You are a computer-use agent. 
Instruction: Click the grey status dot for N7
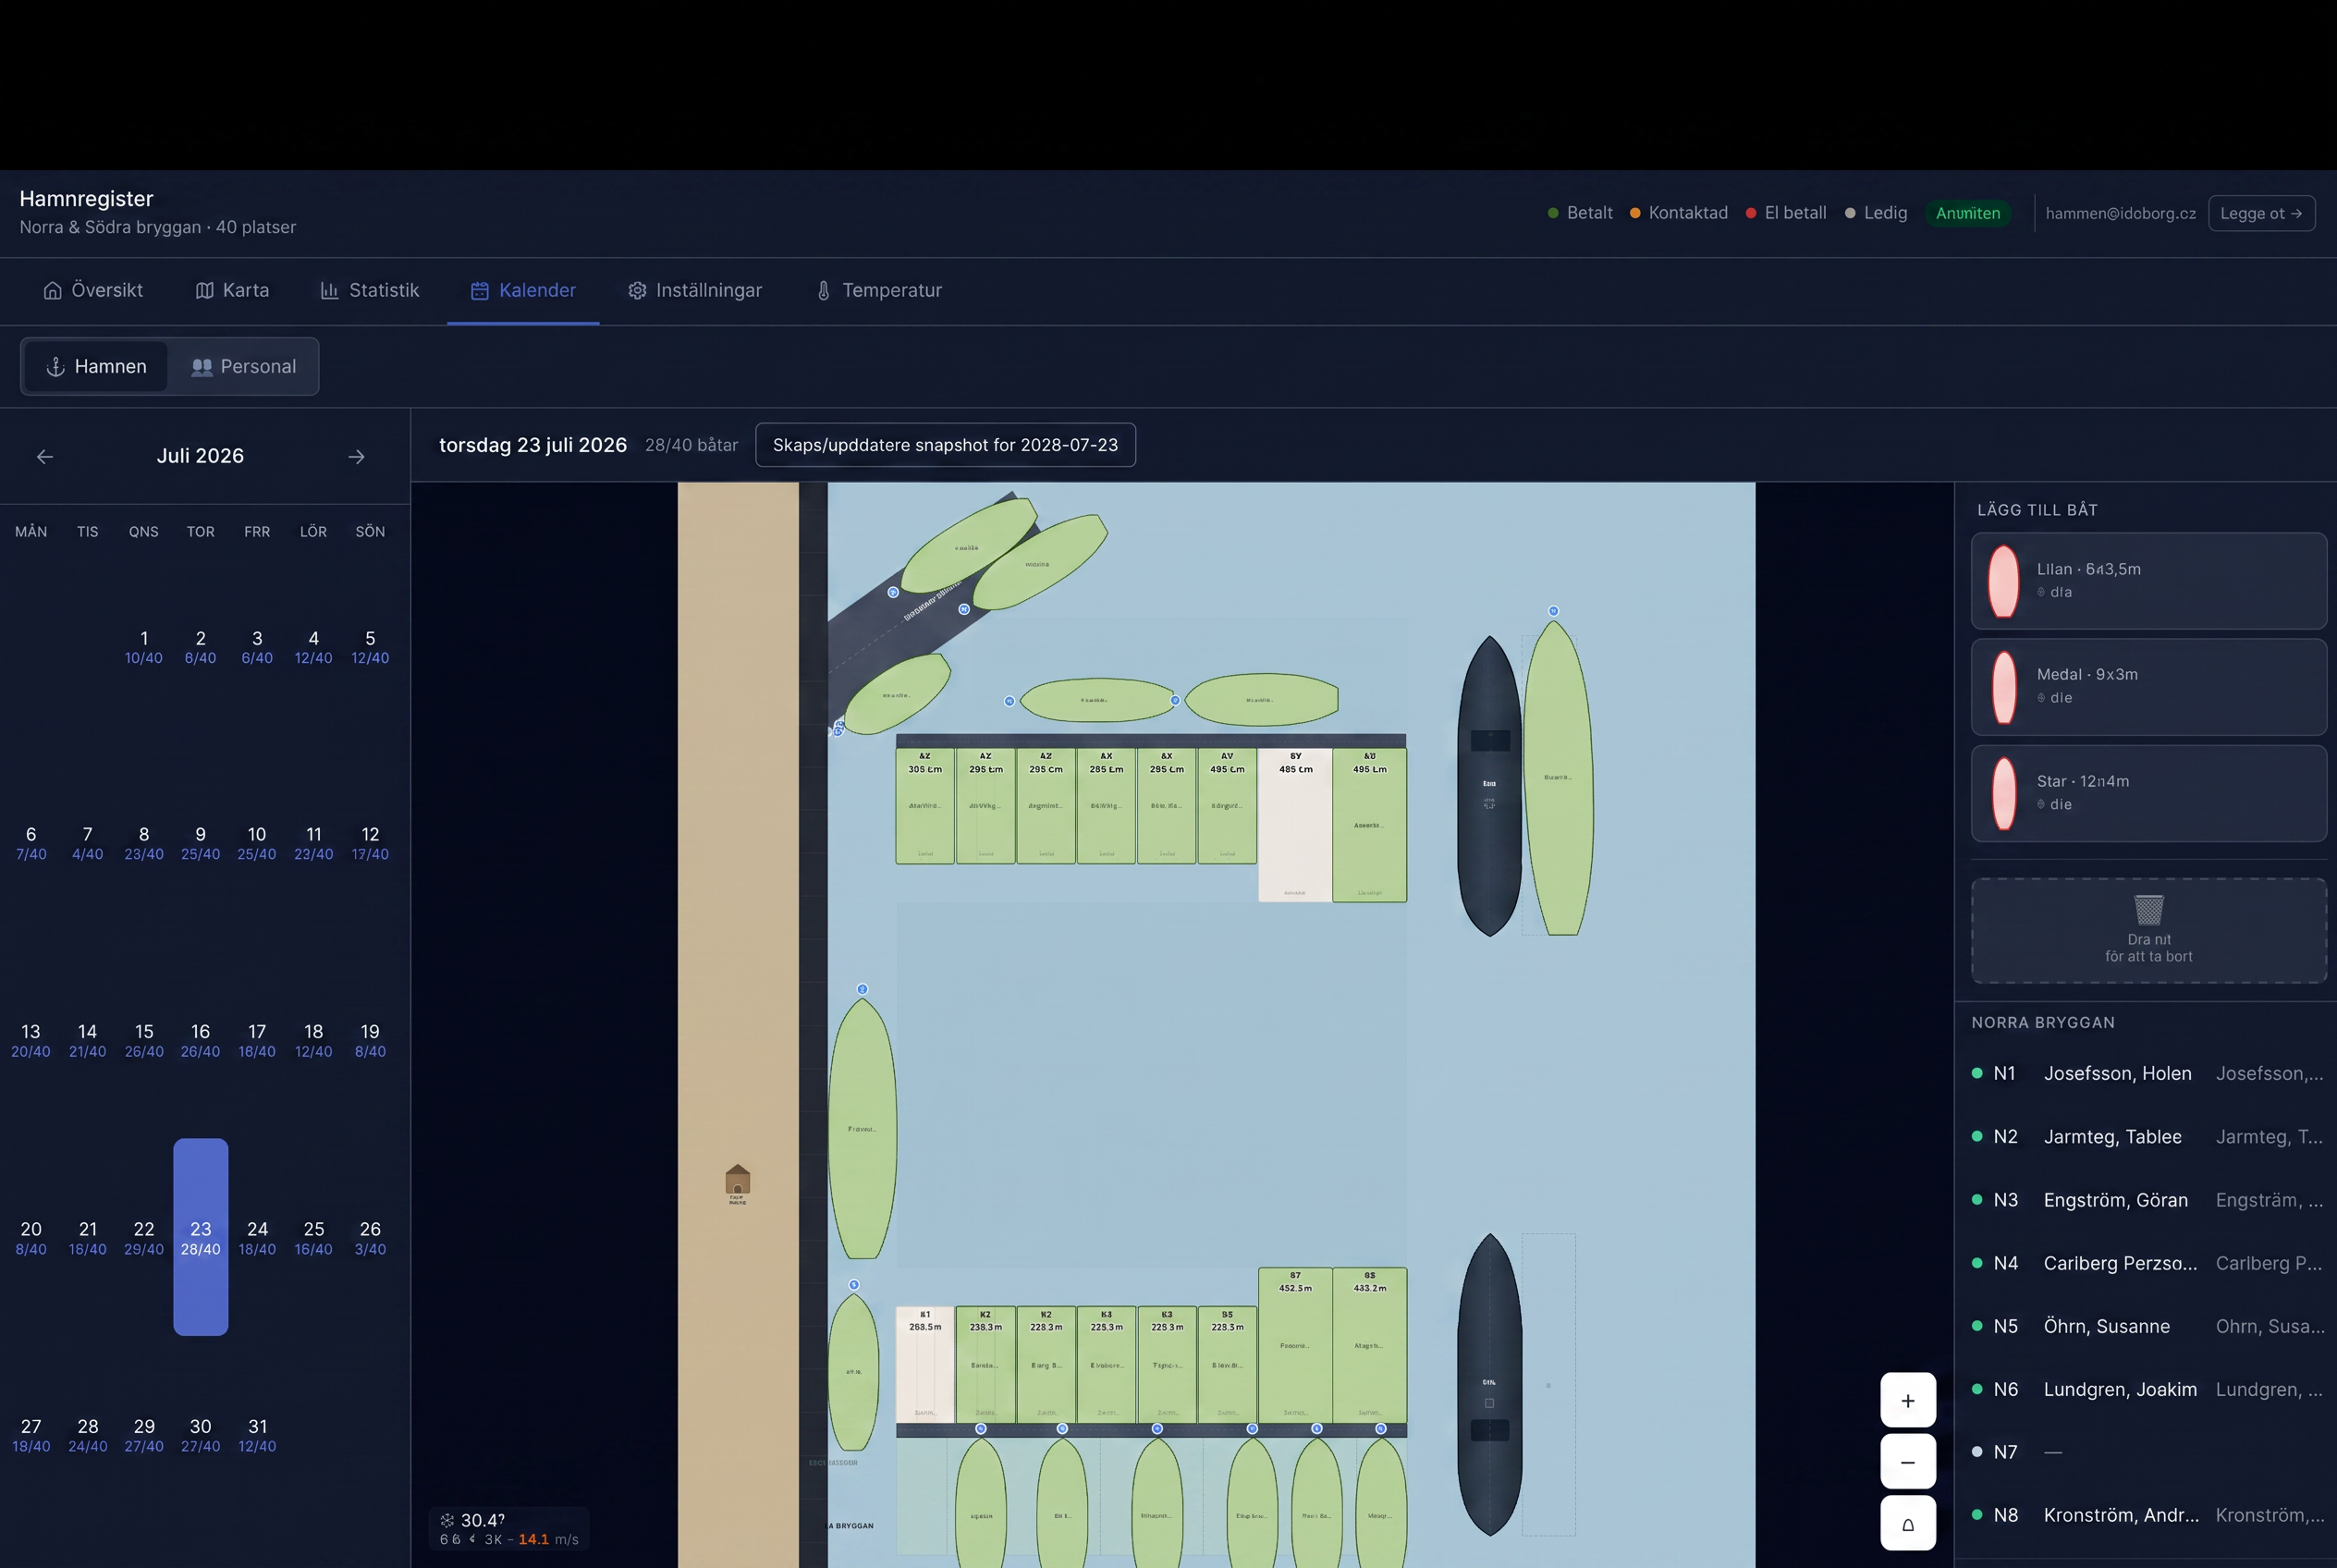(x=1977, y=1451)
